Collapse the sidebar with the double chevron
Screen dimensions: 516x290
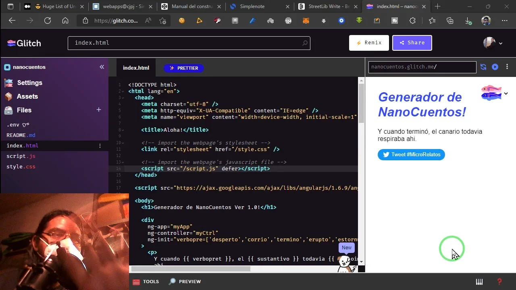pos(102,67)
